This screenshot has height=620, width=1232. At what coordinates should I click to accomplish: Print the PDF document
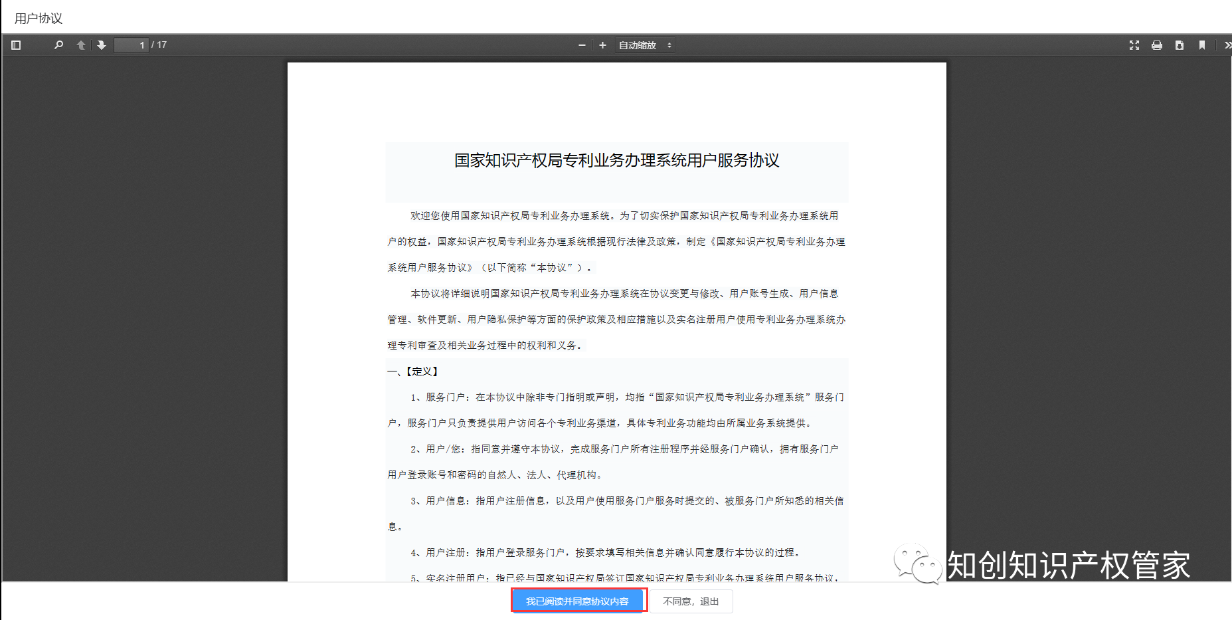(x=1157, y=45)
